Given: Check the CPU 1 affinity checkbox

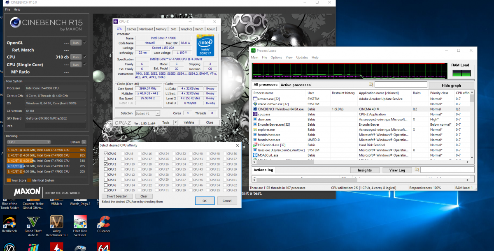Looking at the screenshot, I should [106, 159].
